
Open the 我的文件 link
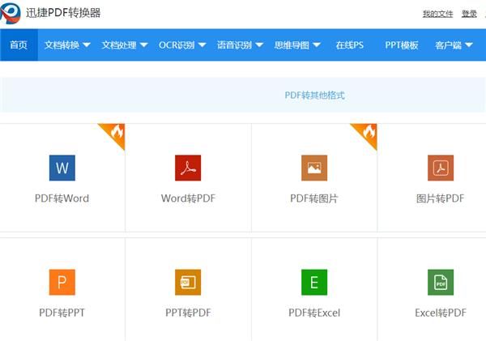(437, 14)
